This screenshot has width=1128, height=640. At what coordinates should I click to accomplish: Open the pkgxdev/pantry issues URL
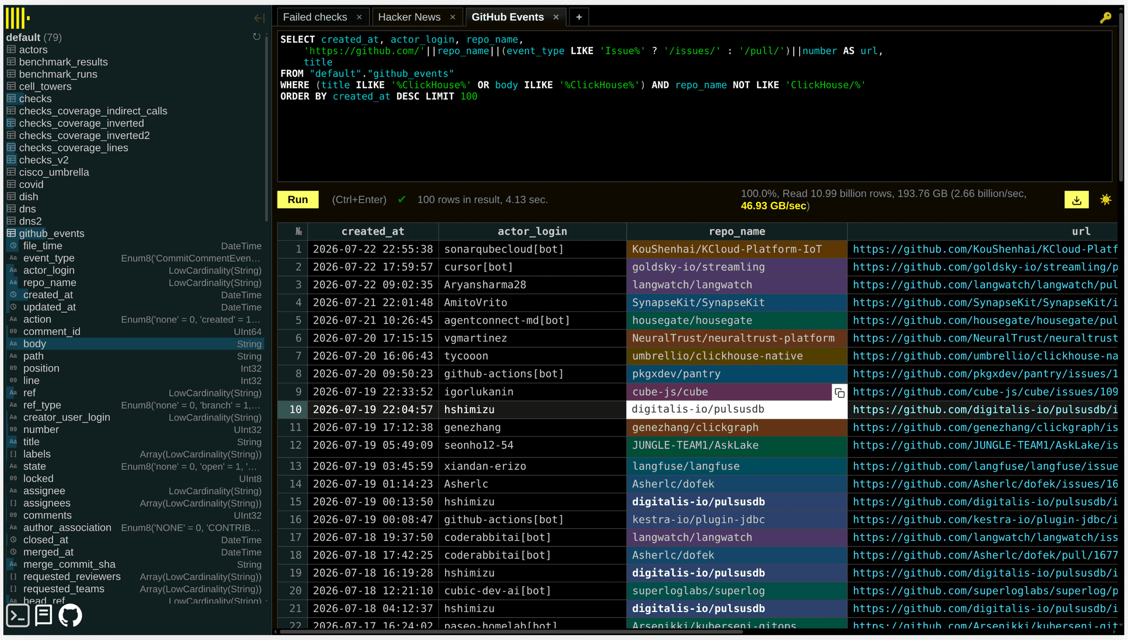coord(985,374)
